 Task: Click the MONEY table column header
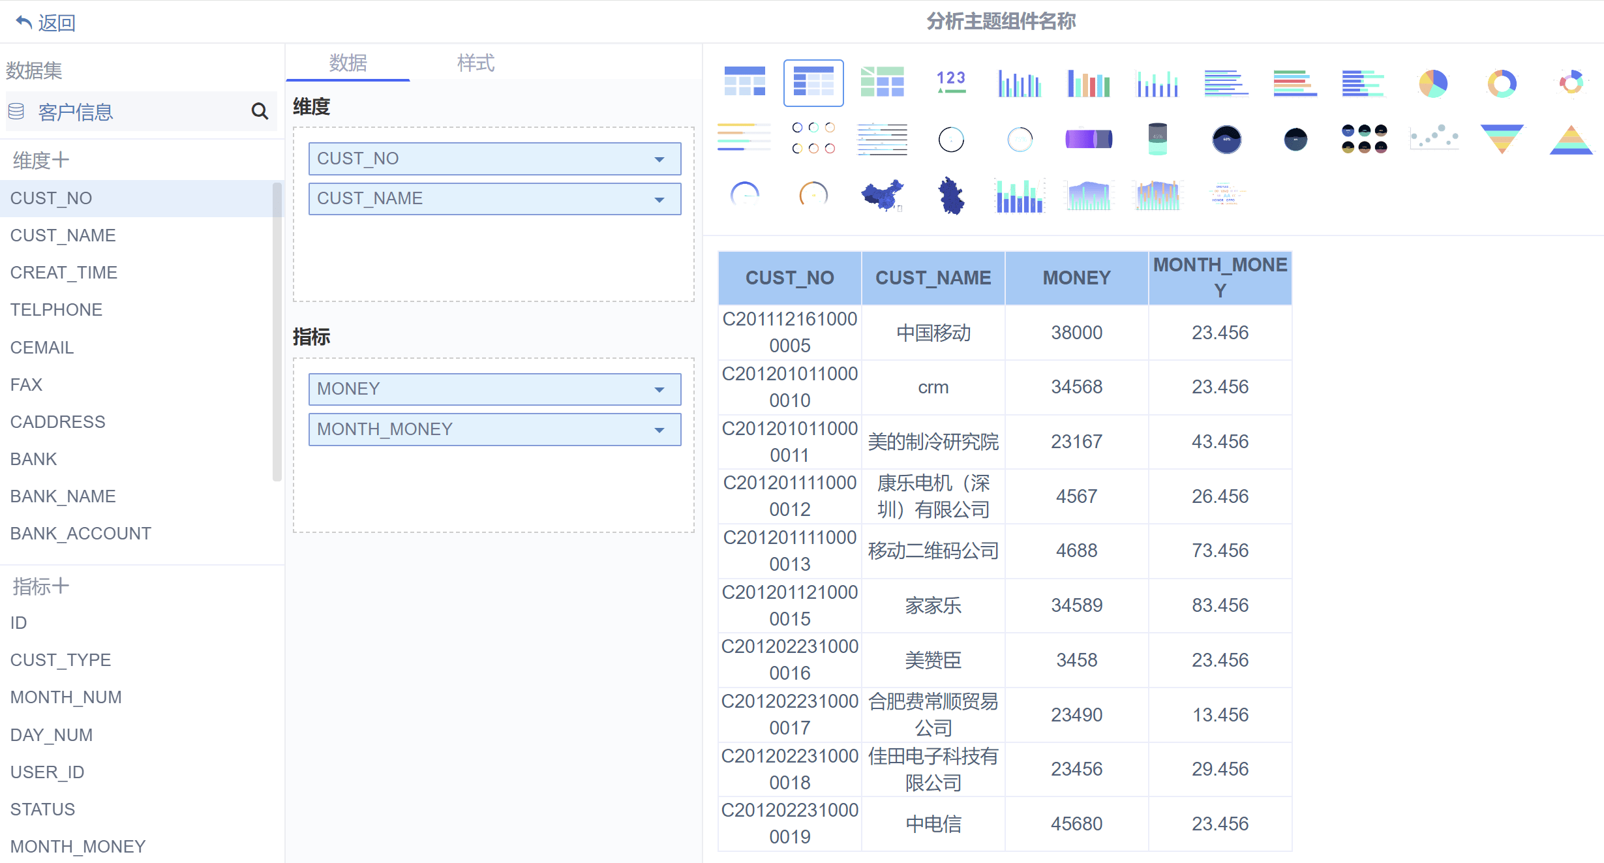tap(1076, 278)
